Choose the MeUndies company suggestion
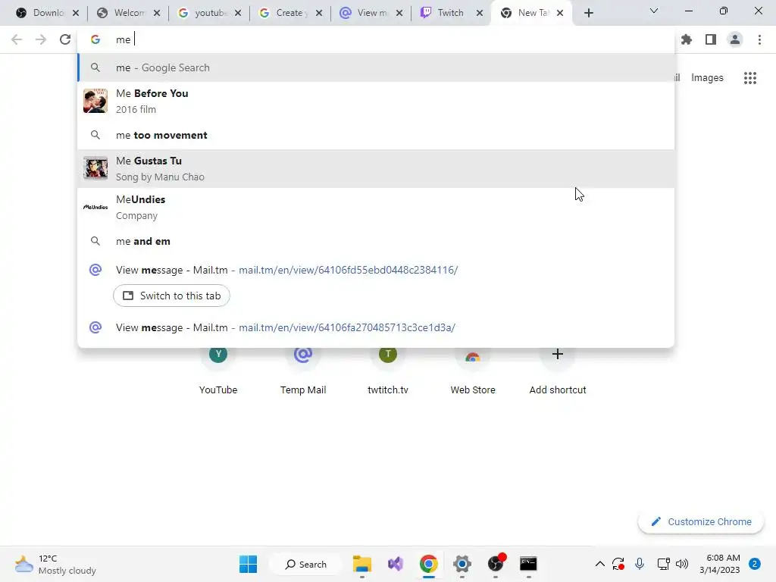776x582 pixels. (x=376, y=208)
